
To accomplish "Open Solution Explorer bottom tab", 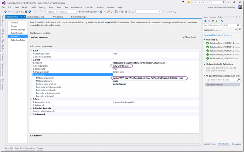I will pyautogui.click(x=210, y=144).
